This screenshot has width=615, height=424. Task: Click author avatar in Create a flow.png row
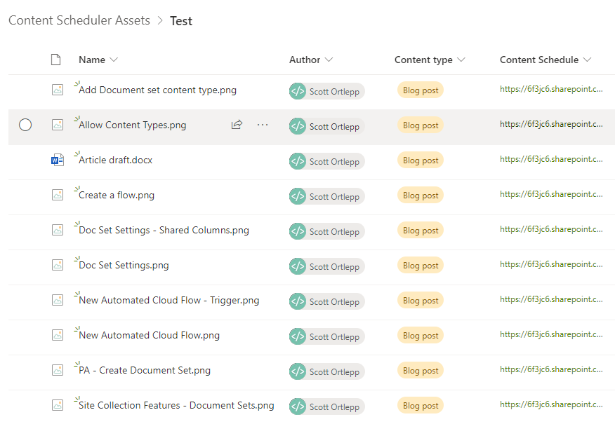pos(298,196)
